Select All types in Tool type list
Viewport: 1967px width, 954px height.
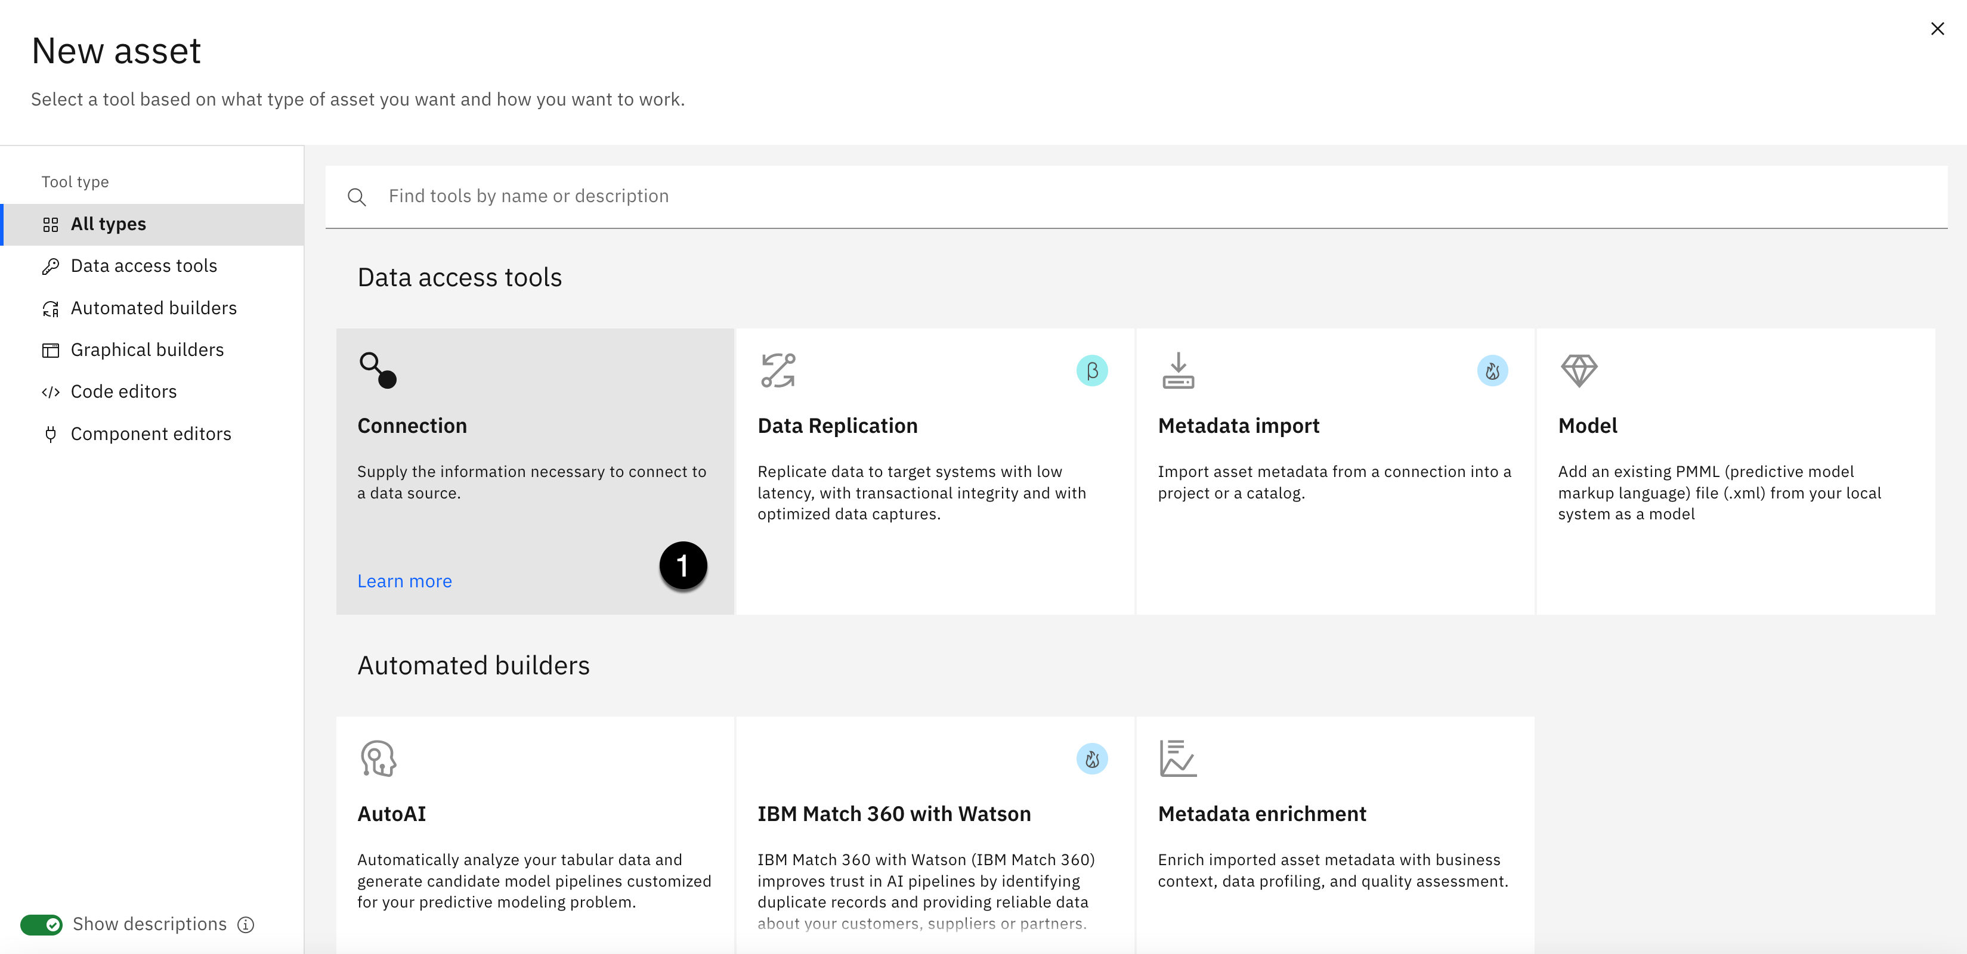click(x=109, y=224)
